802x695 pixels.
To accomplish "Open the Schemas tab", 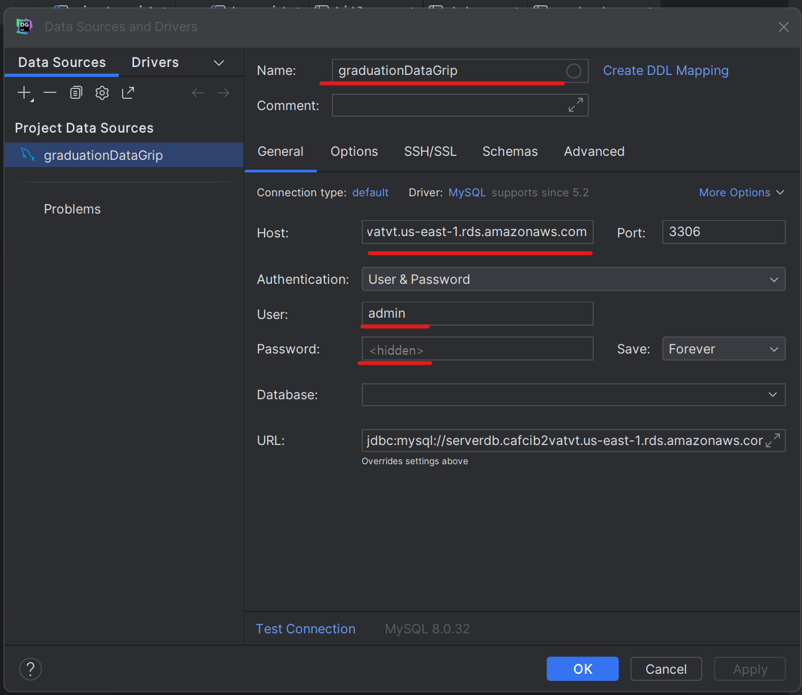I will [510, 151].
